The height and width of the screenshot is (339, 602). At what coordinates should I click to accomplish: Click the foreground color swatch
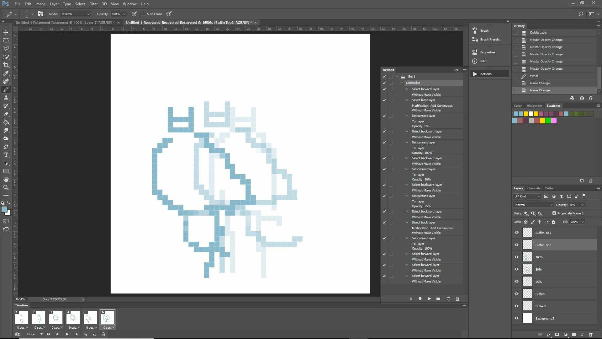point(4,210)
